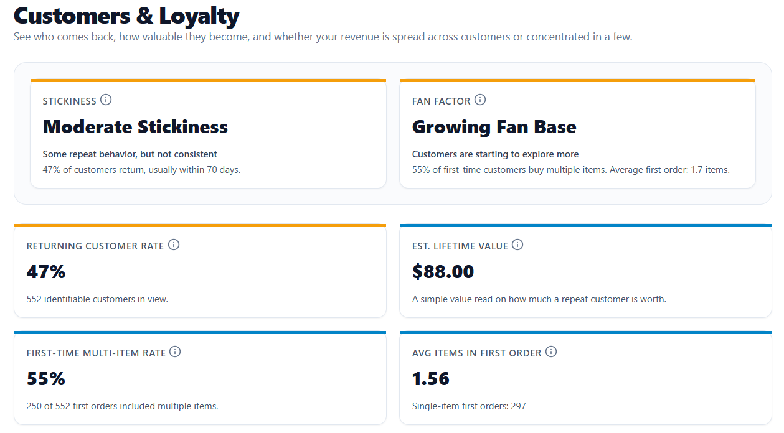Open the Avg Items in First Order info icon

coord(551,352)
